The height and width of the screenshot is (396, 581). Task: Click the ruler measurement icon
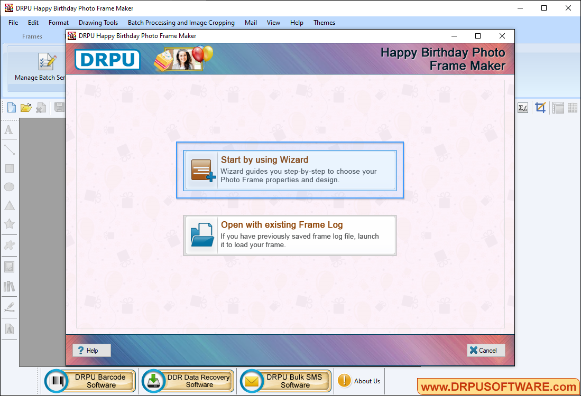point(558,108)
